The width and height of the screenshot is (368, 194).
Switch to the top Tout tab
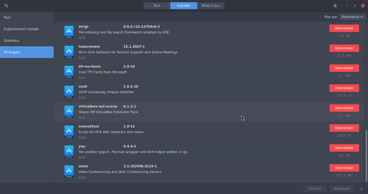click(157, 6)
